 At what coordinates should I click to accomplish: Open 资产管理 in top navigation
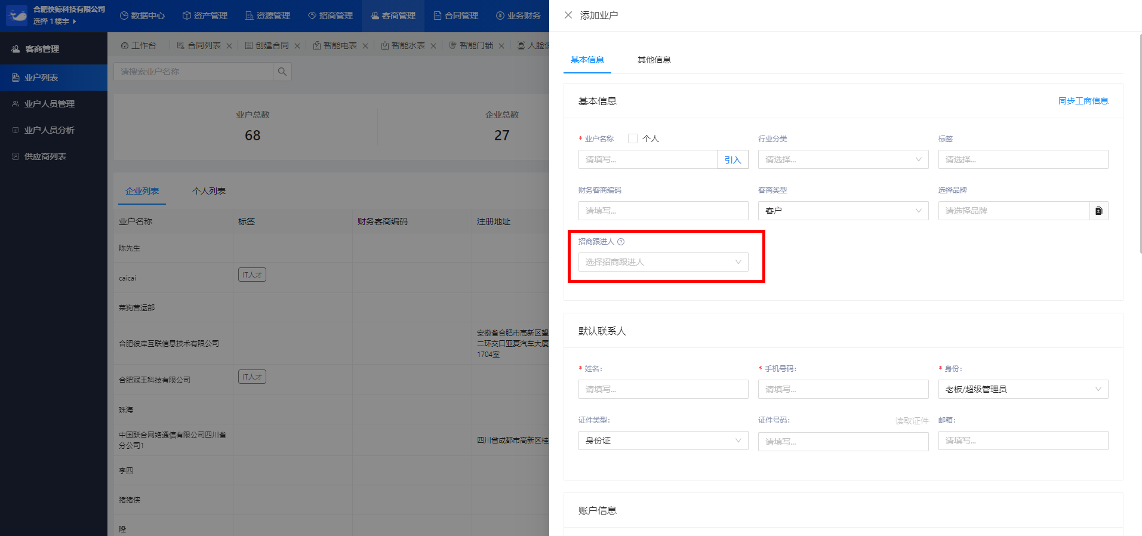click(x=205, y=16)
